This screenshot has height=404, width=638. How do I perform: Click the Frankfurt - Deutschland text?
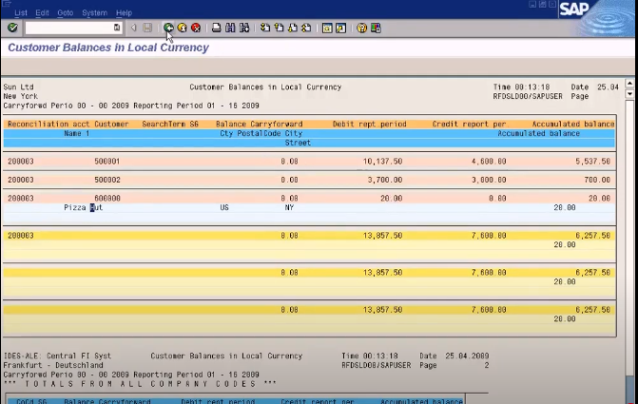53,365
